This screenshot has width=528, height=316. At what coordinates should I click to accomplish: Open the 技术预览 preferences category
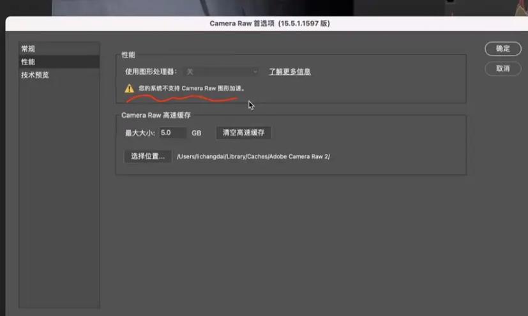59,75
